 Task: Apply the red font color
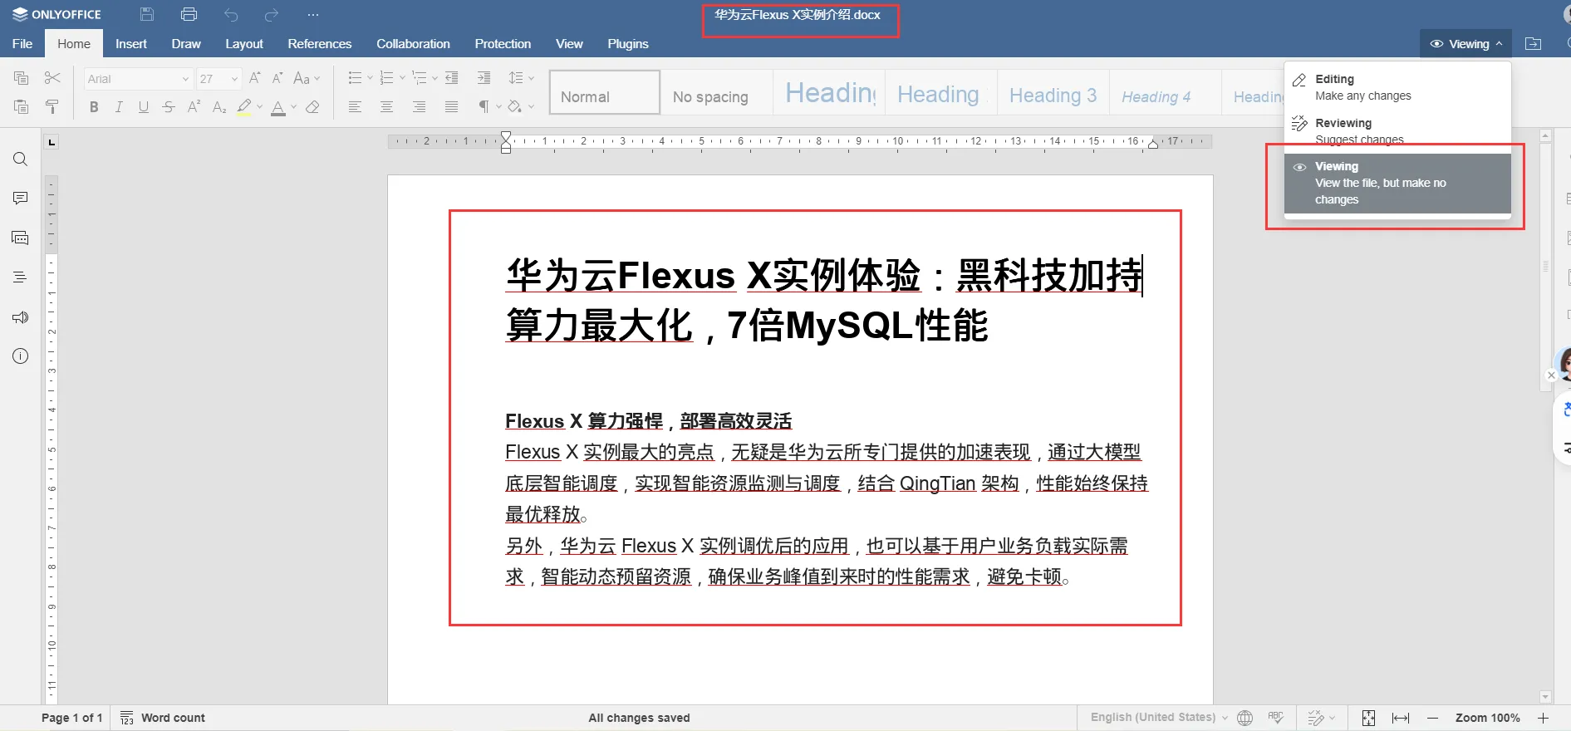point(277,107)
